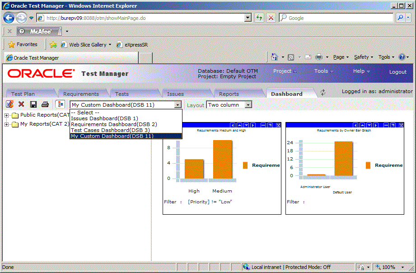Click the browser forward arrow button
Image resolution: width=416 pixels, height=273 pixels.
(21, 18)
